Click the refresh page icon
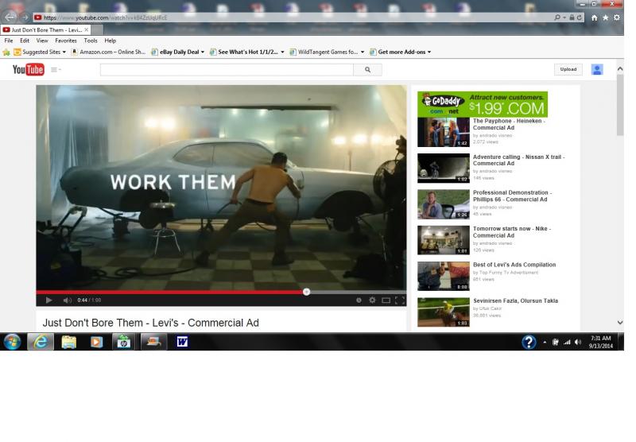Image resolution: width=636 pixels, height=442 pixels. (x=580, y=17)
